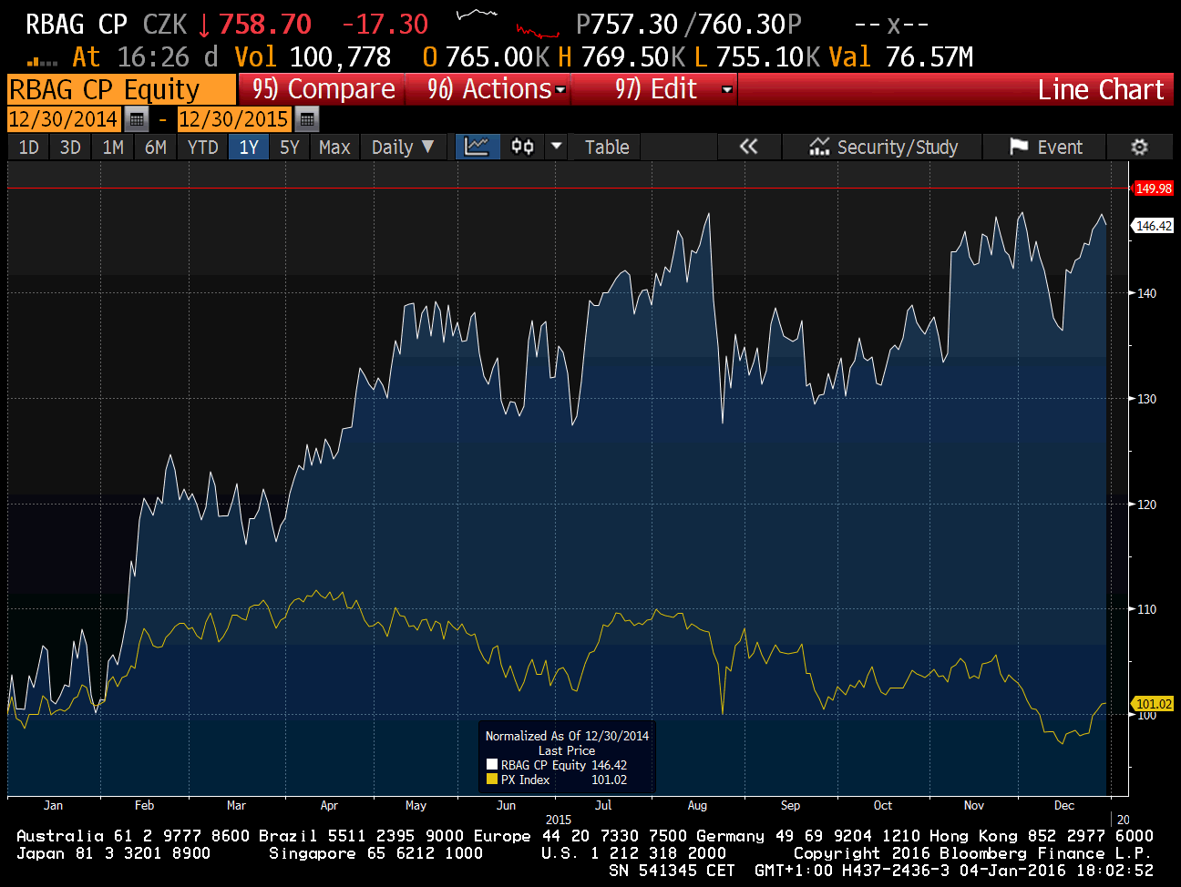Open the Event options
This screenshot has width=1181, height=887.
[1045, 147]
